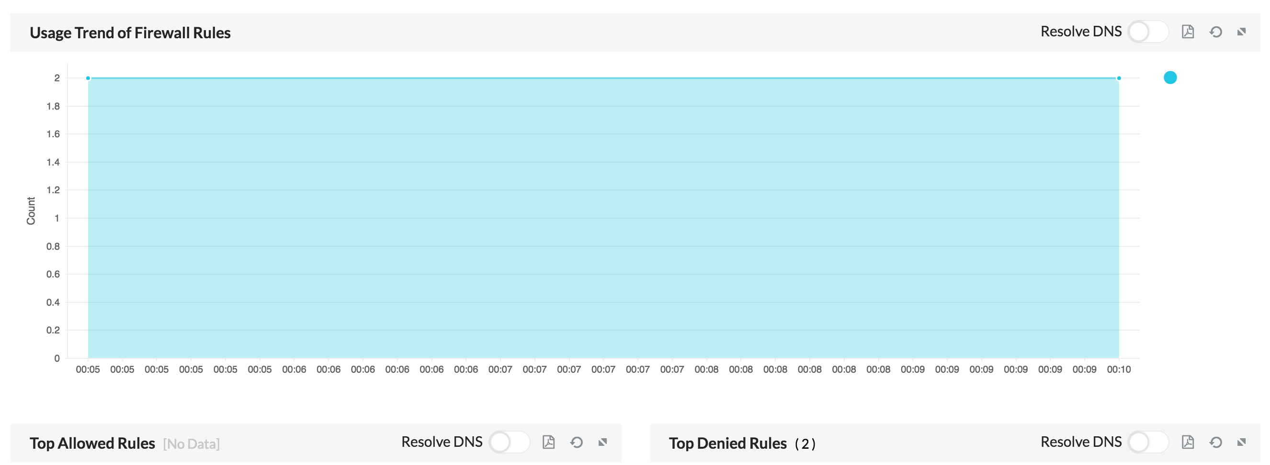Click the Count axis label
The image size is (1270, 465).
point(31,210)
